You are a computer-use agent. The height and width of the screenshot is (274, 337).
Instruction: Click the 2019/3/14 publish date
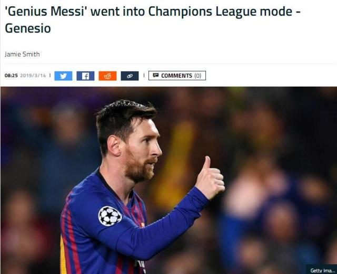[33, 76]
